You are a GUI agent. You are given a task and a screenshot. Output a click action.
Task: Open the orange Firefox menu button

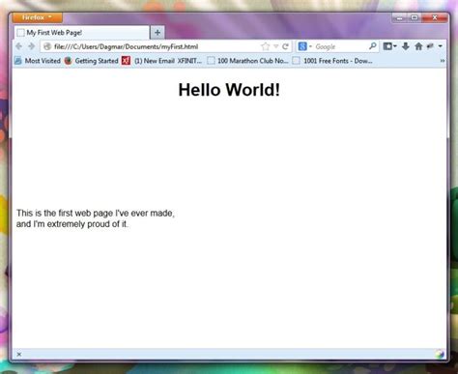38,17
